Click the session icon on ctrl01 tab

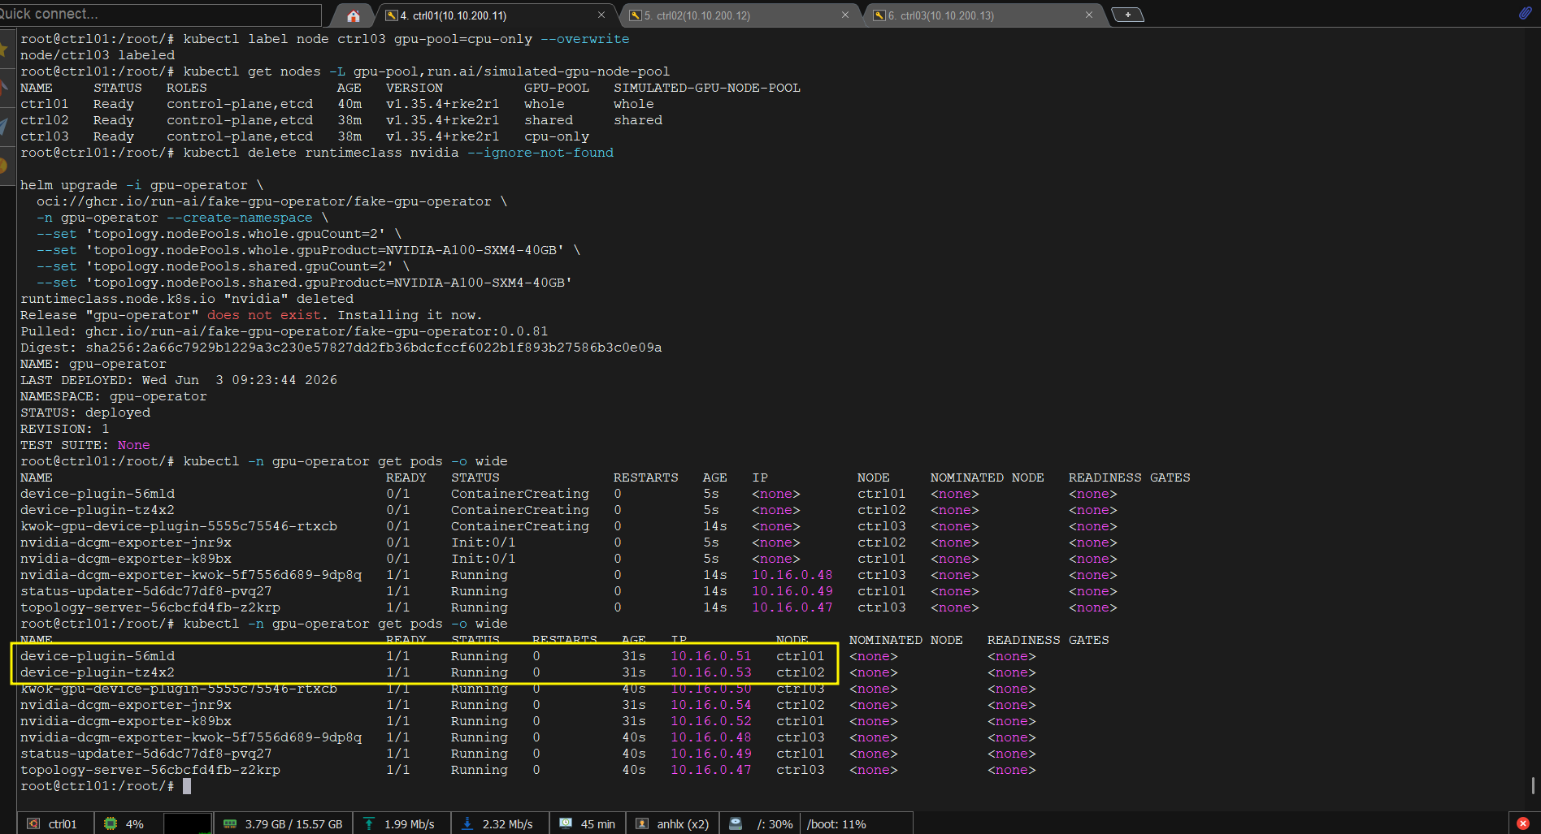(x=391, y=15)
